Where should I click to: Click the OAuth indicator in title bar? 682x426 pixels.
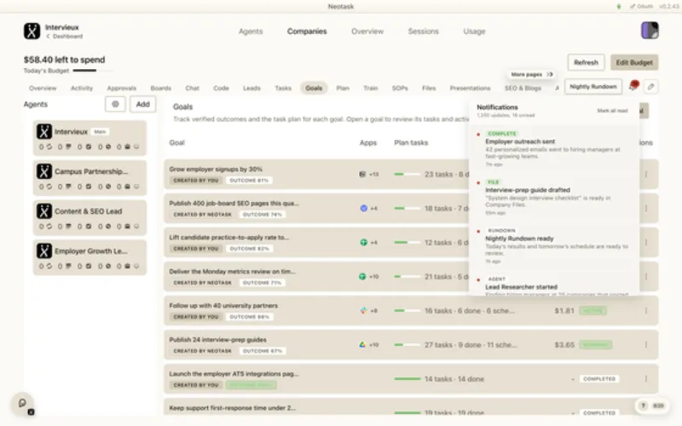click(x=642, y=7)
